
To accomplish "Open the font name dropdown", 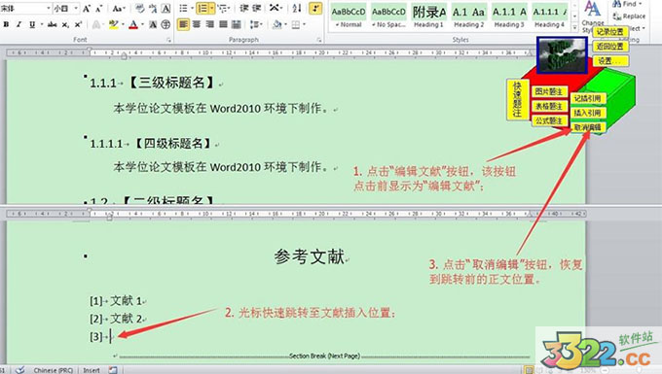I will coord(48,9).
